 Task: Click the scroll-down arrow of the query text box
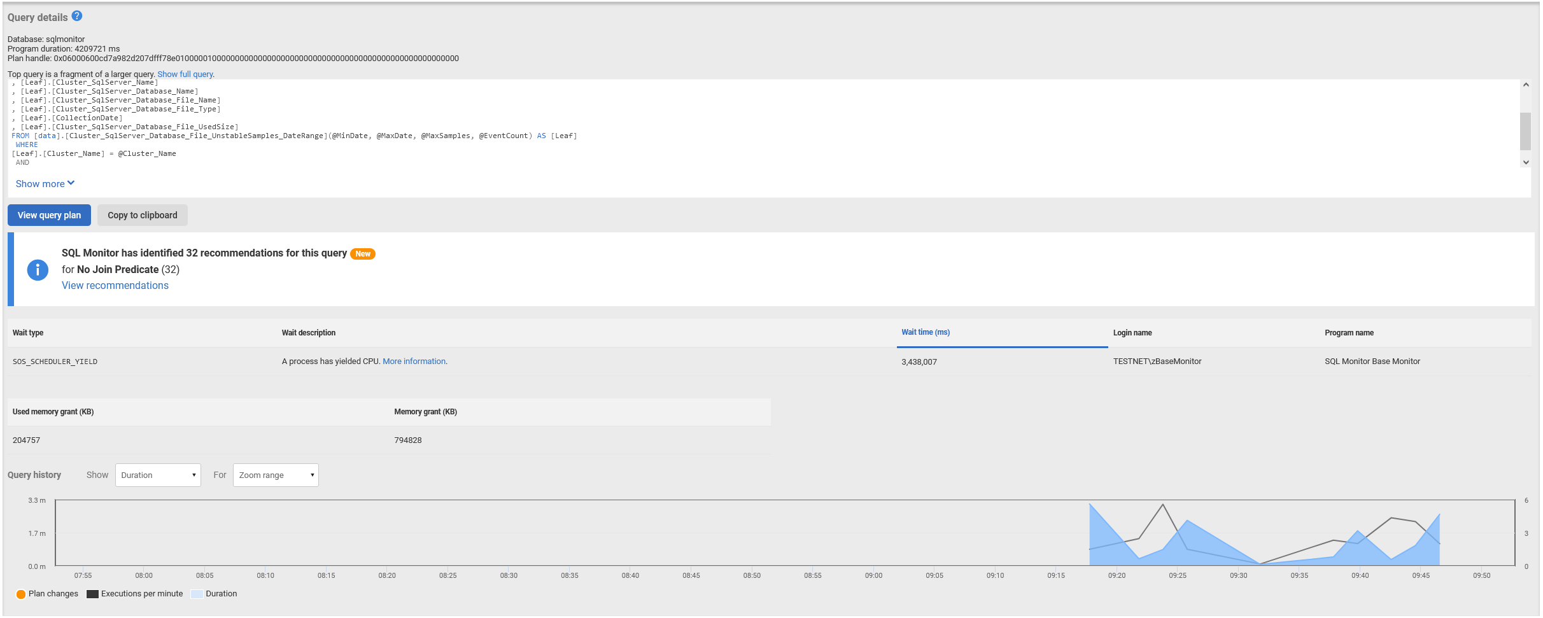pyautogui.click(x=1525, y=162)
